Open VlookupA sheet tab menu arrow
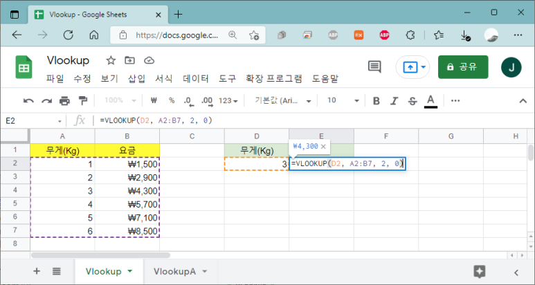 point(205,271)
